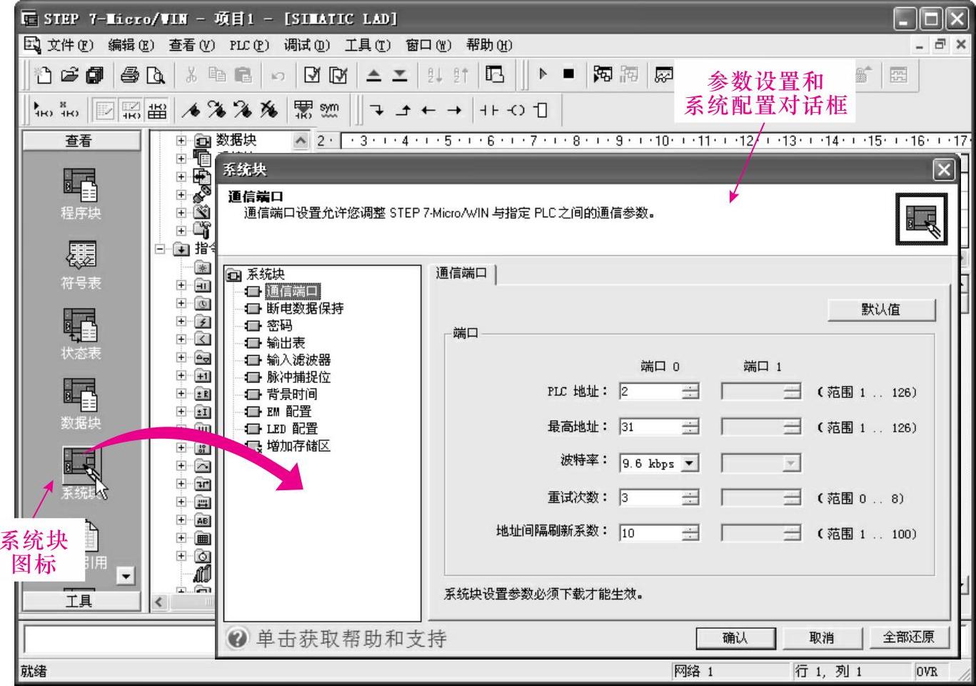Compile all using the double-page checkmark icon
The height and width of the screenshot is (686, 976).
pyautogui.click(x=338, y=75)
